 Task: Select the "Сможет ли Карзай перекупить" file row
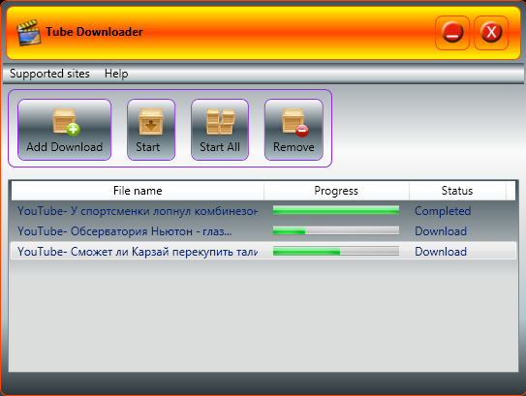[263, 252]
